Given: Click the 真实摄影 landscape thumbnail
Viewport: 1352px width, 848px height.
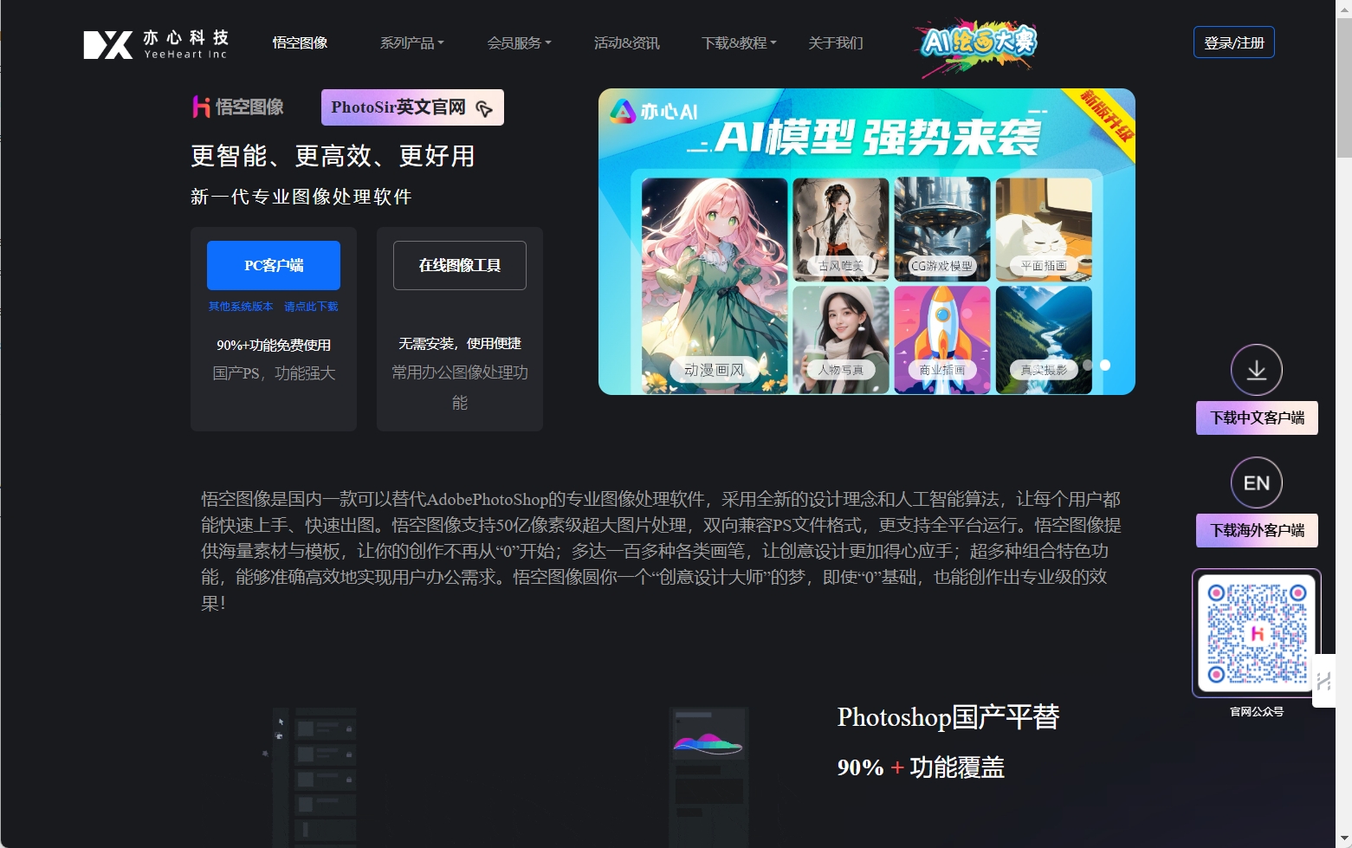Looking at the screenshot, I should [x=1044, y=340].
